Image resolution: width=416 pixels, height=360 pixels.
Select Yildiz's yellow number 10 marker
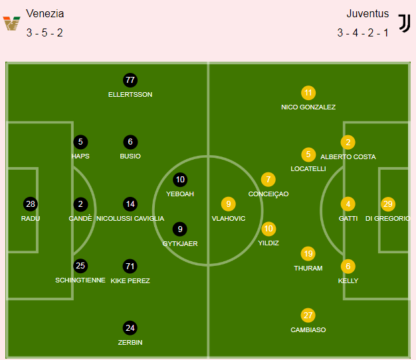click(268, 229)
